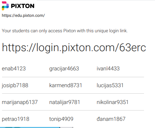Image resolution: width=155 pixels, height=128 pixels.
Task: Select username josipb7188
Action: pyautogui.click(x=15, y=85)
